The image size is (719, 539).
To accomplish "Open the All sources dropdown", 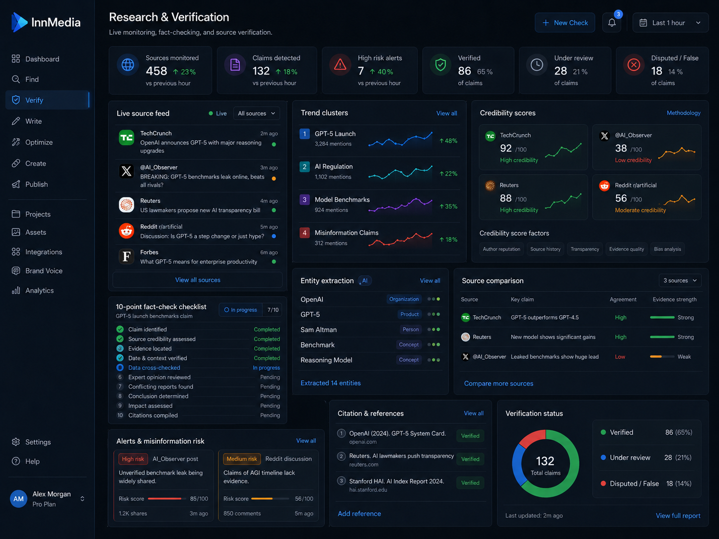I will point(256,114).
